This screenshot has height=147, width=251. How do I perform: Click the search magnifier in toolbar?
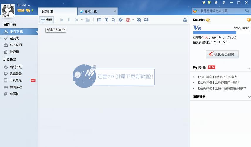pyautogui.click(x=113, y=20)
